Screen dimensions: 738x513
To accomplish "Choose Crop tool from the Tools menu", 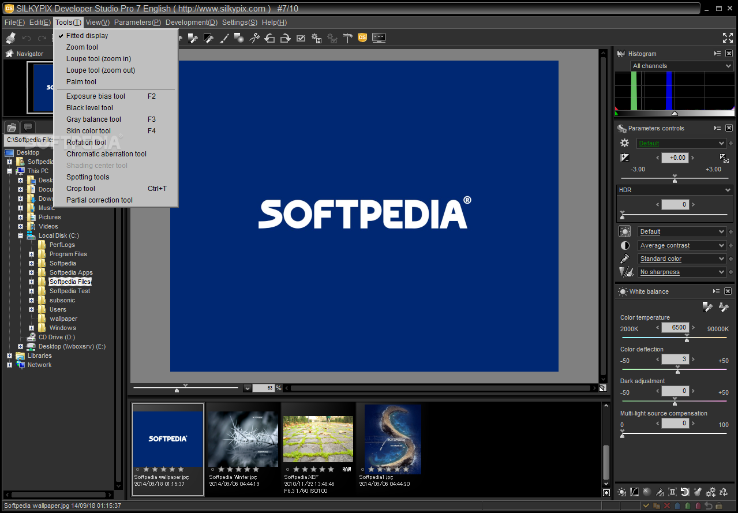I will (115, 189).
